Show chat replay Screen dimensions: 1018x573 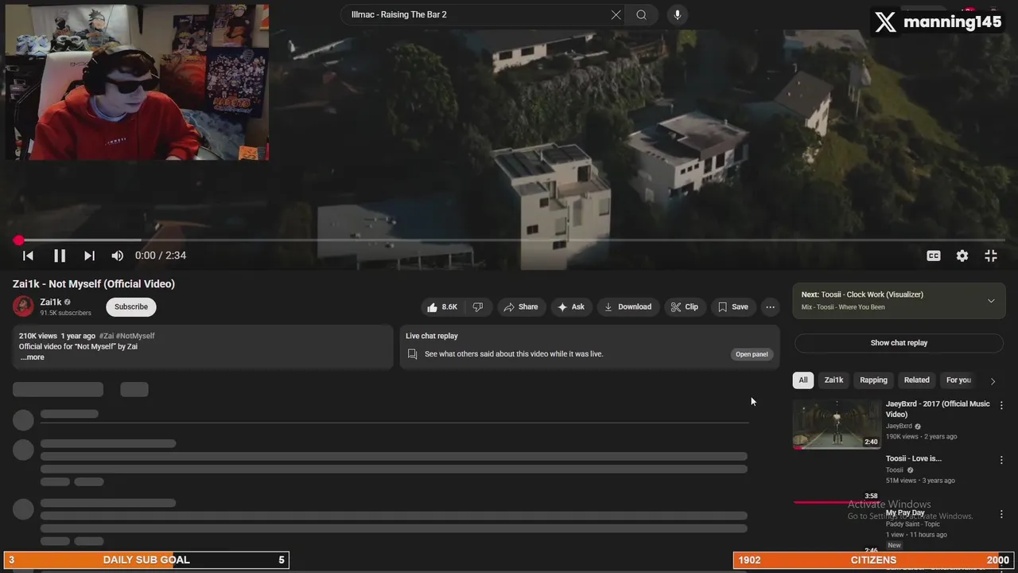(x=899, y=343)
